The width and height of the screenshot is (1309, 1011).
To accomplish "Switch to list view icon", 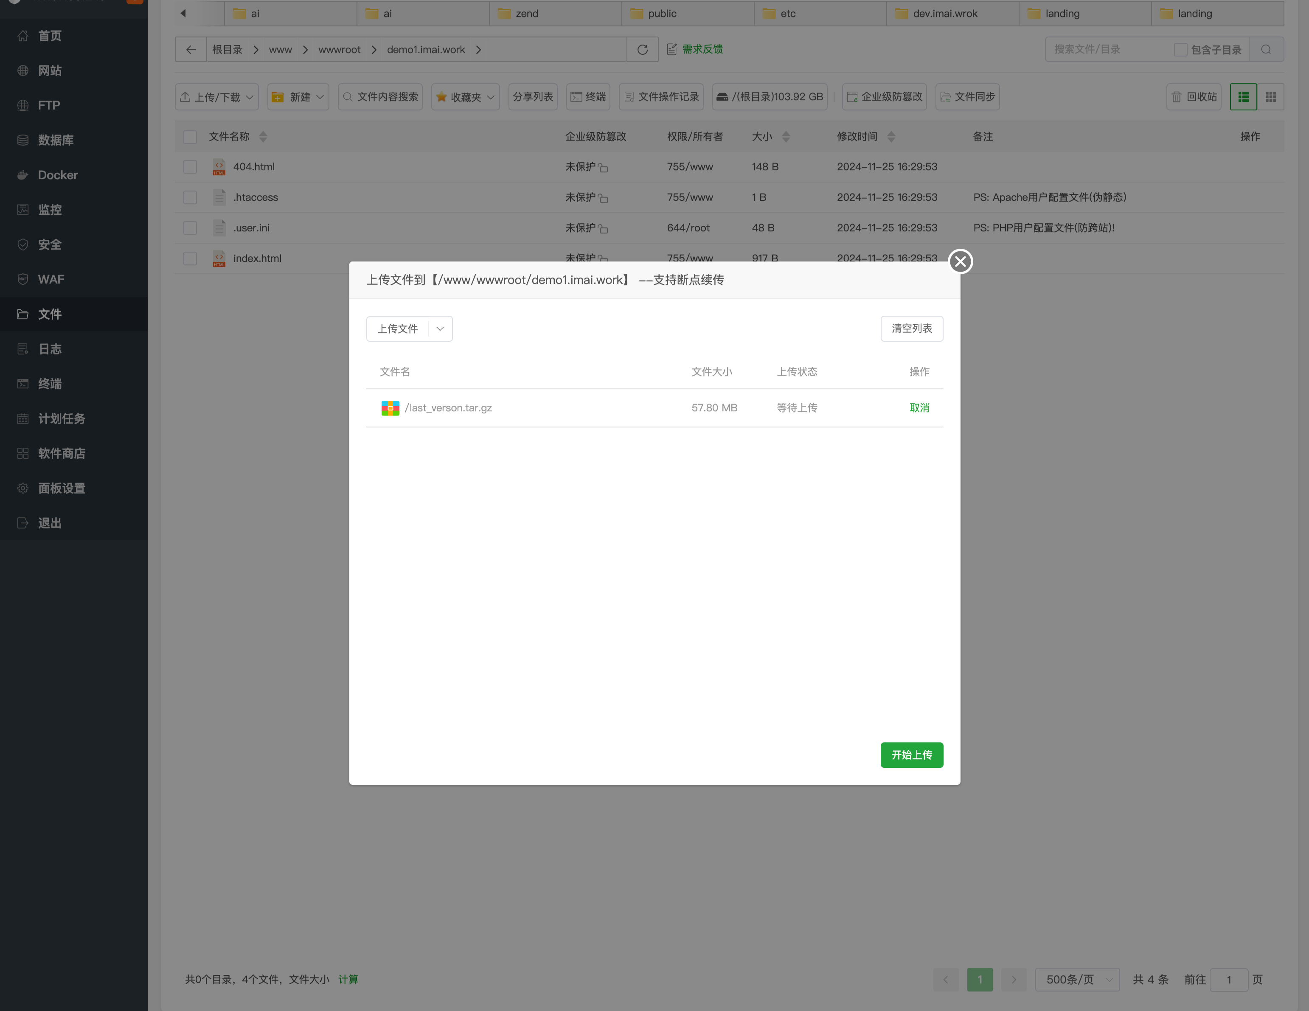I will pyautogui.click(x=1243, y=96).
